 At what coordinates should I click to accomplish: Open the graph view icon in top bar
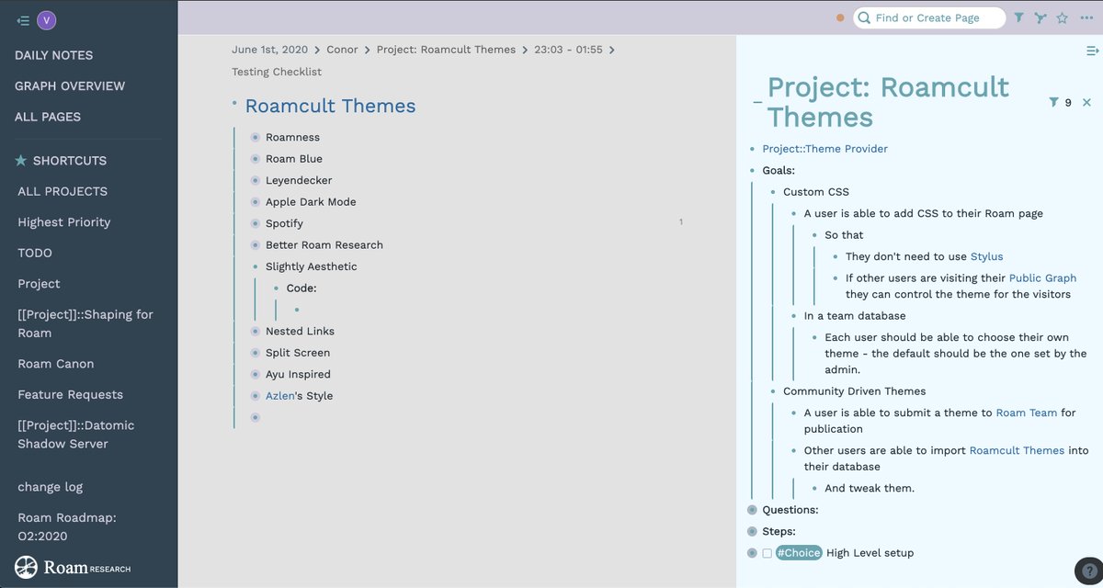[x=1040, y=17]
